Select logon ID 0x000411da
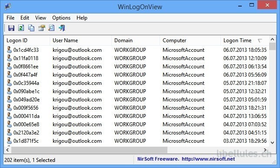 point(27,116)
